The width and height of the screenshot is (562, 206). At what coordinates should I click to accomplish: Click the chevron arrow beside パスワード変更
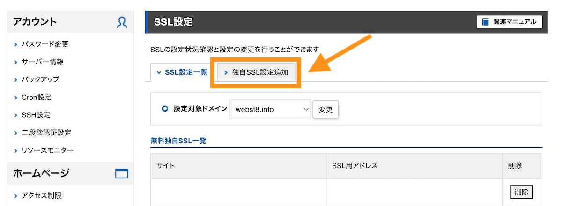[x=16, y=45]
